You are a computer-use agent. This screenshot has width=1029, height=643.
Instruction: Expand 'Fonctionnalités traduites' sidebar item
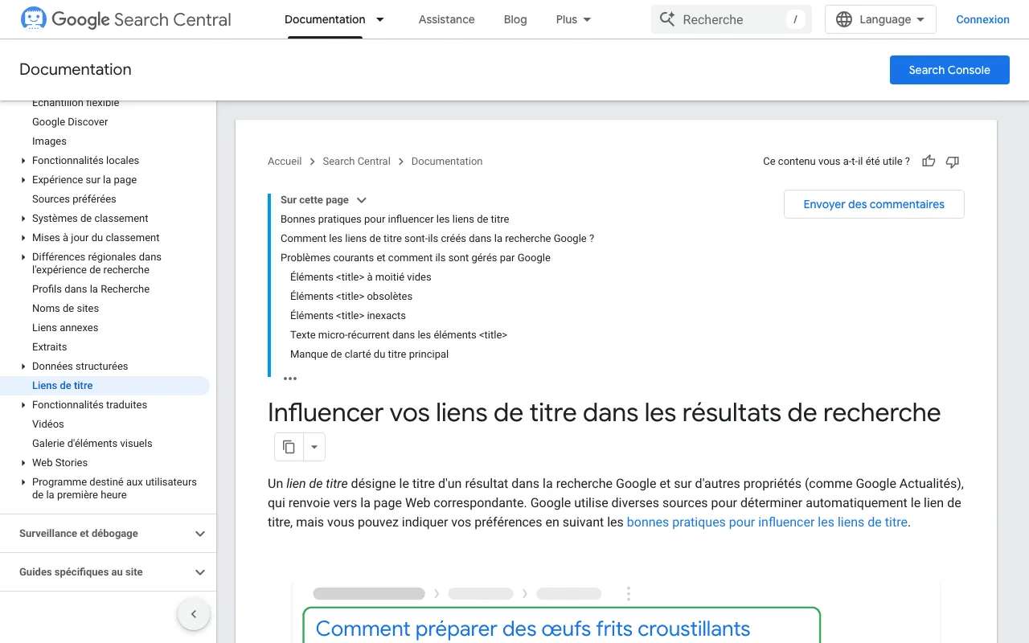[x=23, y=405]
